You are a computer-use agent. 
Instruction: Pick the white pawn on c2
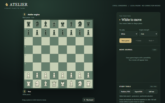coord(46,75)
